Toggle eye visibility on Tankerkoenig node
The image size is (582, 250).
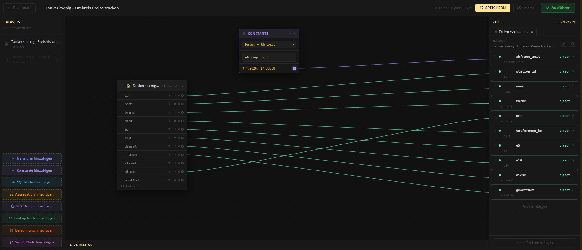point(170,86)
